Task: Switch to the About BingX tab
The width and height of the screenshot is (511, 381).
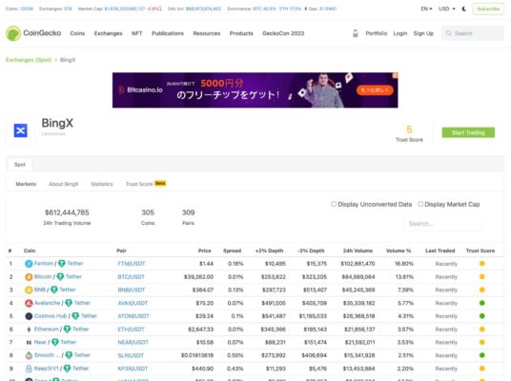Action: pyautogui.click(x=64, y=184)
